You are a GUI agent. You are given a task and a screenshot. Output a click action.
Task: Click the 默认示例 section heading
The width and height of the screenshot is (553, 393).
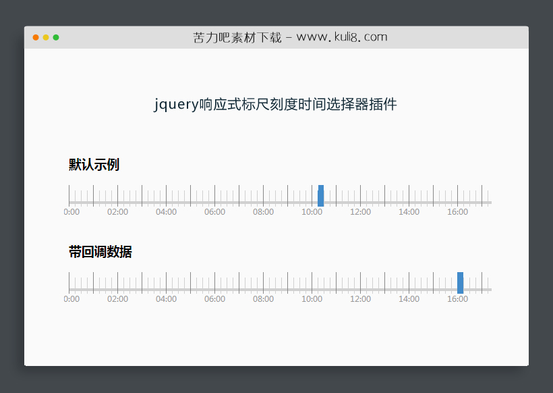coord(92,164)
